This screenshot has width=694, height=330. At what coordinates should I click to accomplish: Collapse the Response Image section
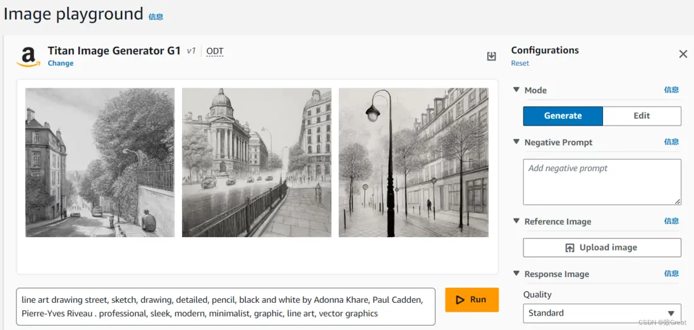(x=516, y=274)
